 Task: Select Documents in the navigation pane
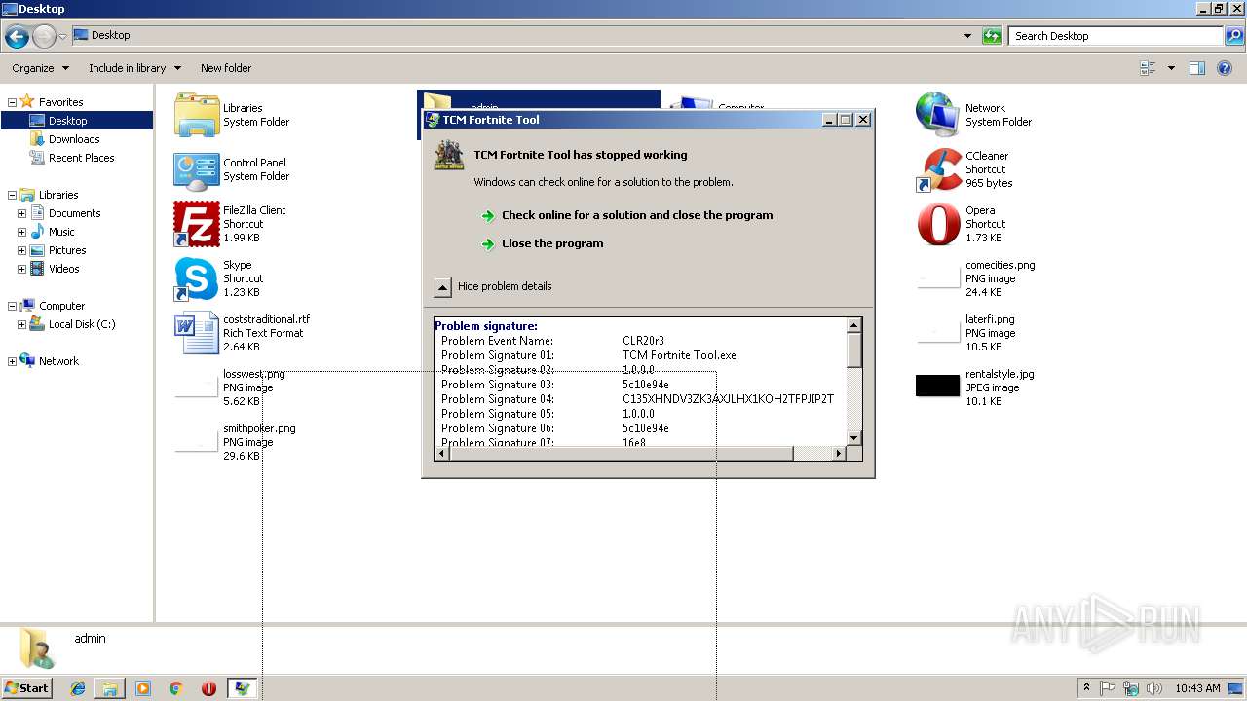tap(74, 213)
